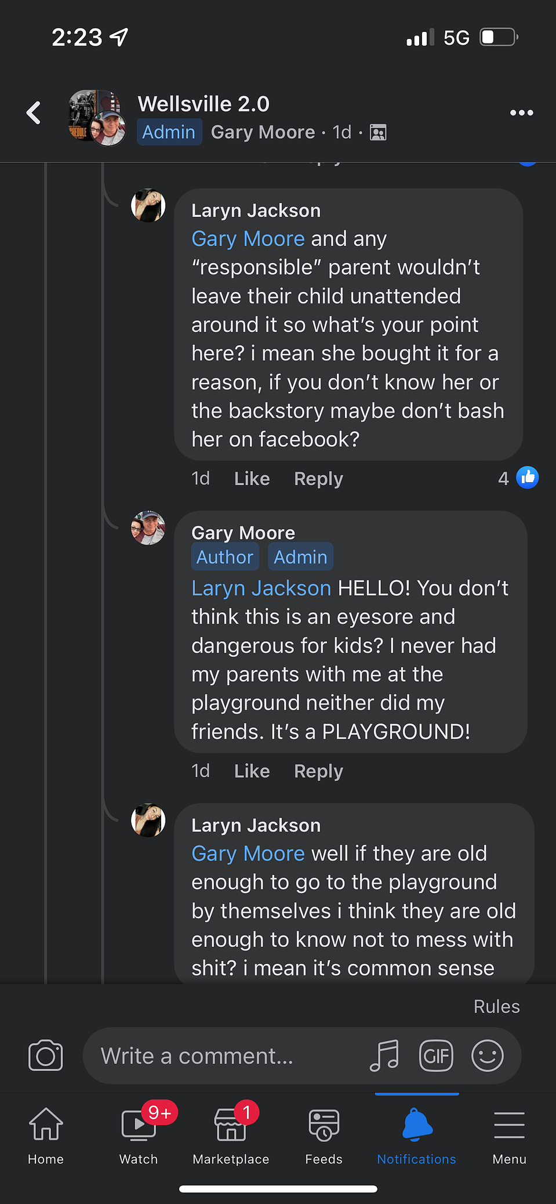Viewport: 556px width, 1204px height.
Task: Tap the camera icon to attach photo
Action: (x=45, y=1055)
